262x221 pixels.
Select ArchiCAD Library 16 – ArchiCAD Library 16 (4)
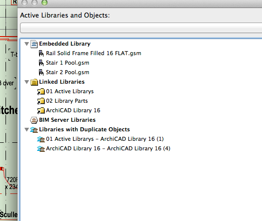click(108, 148)
